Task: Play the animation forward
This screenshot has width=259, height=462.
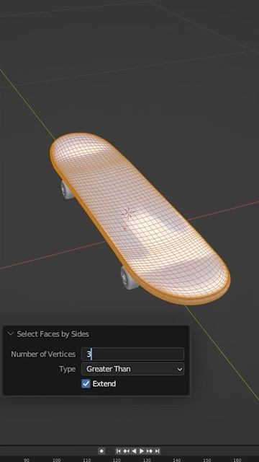Action: 142,450
